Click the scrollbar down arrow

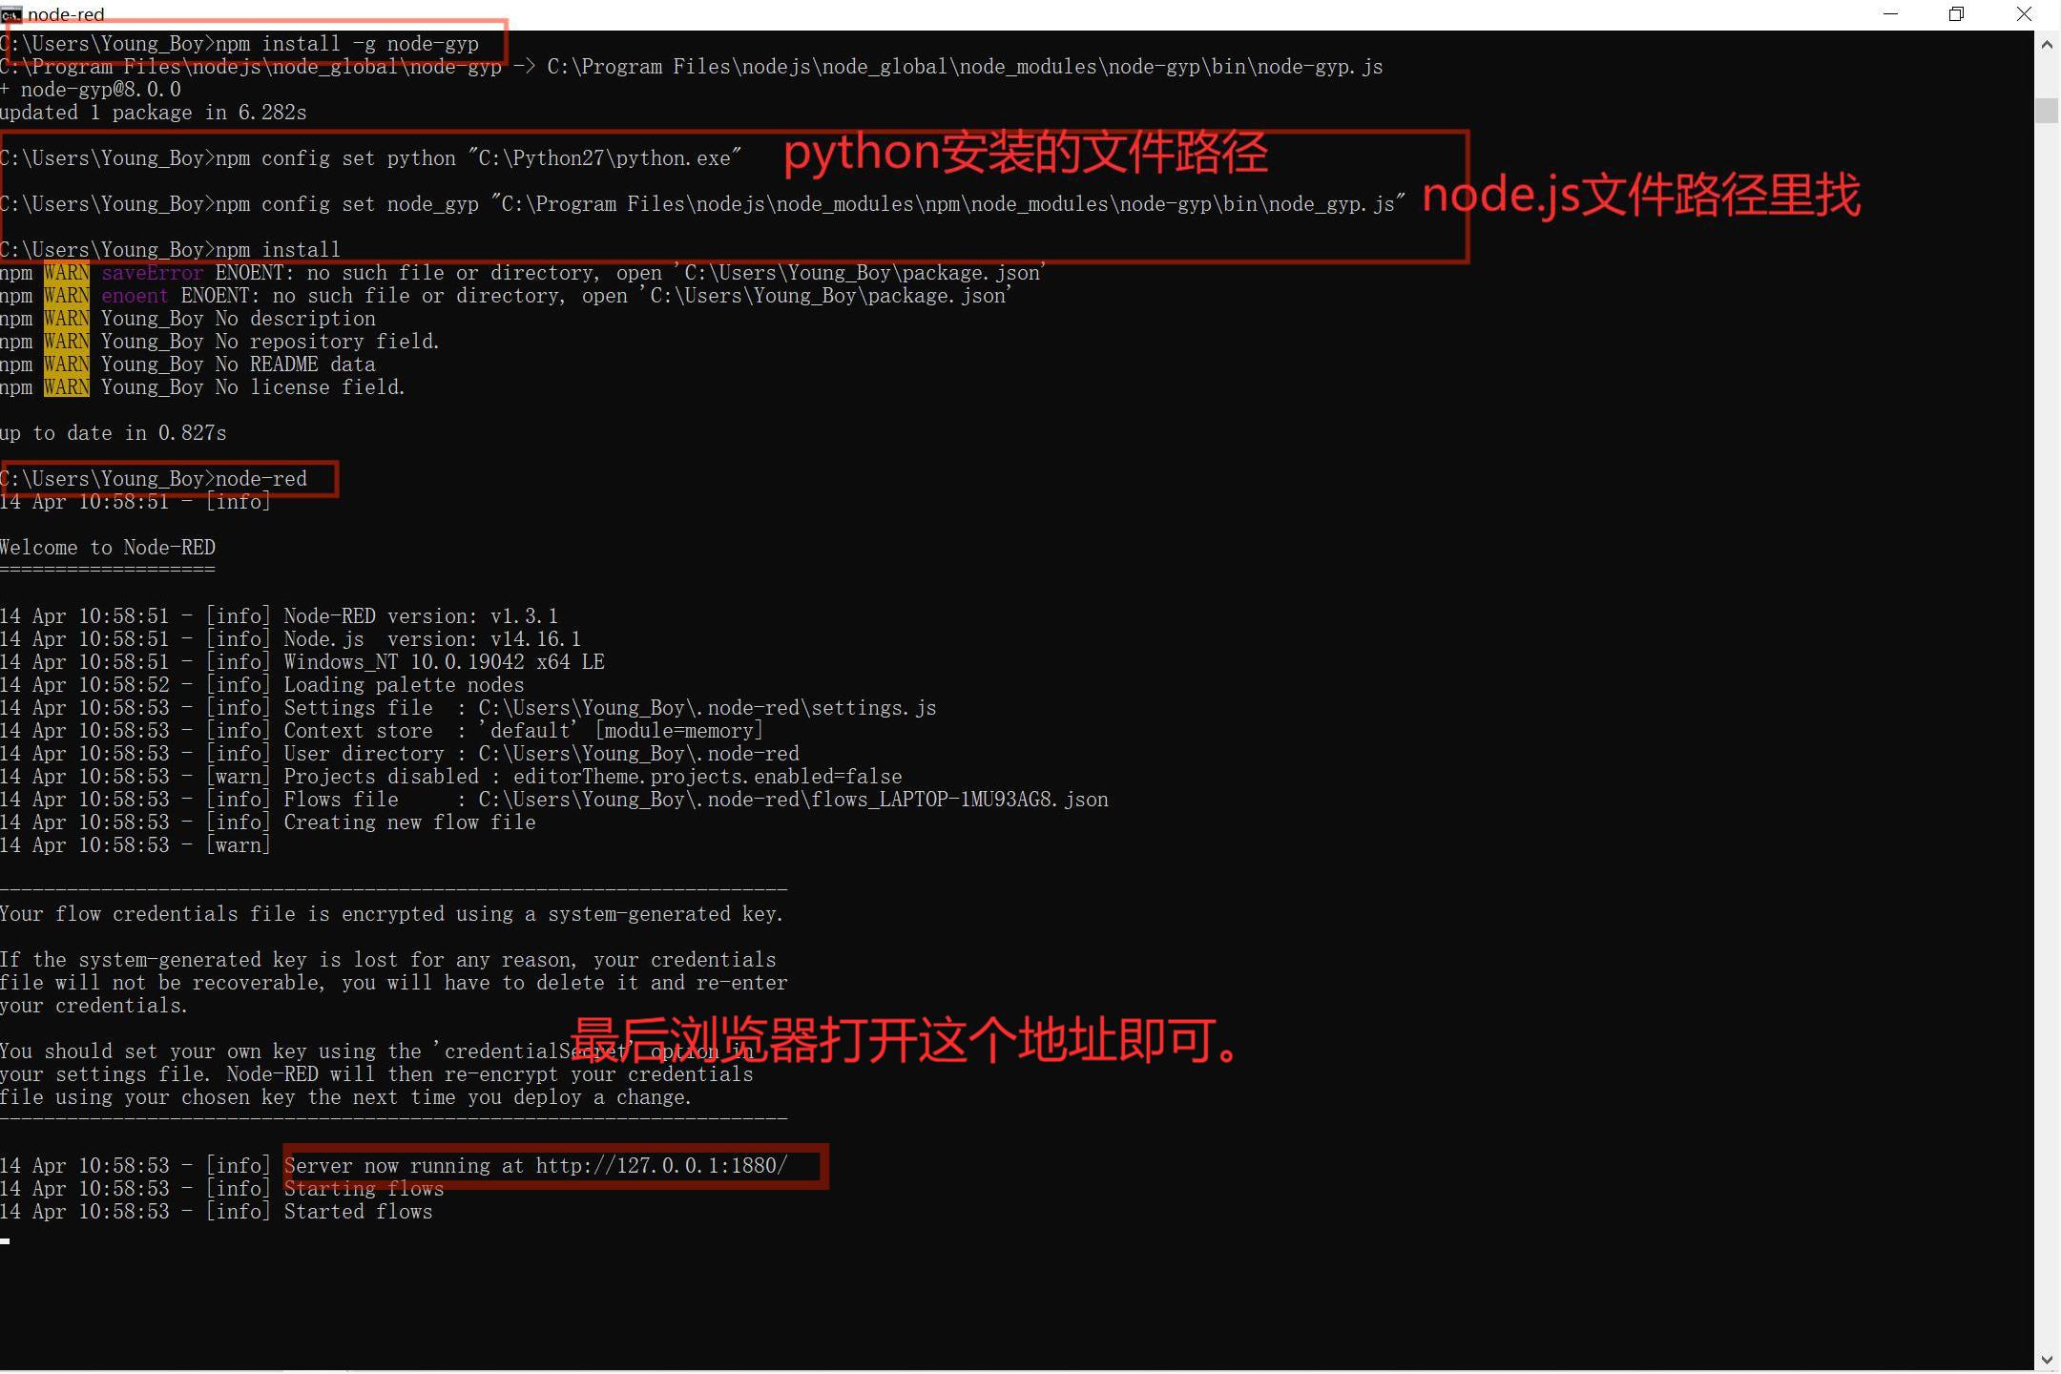pos(2047,1359)
